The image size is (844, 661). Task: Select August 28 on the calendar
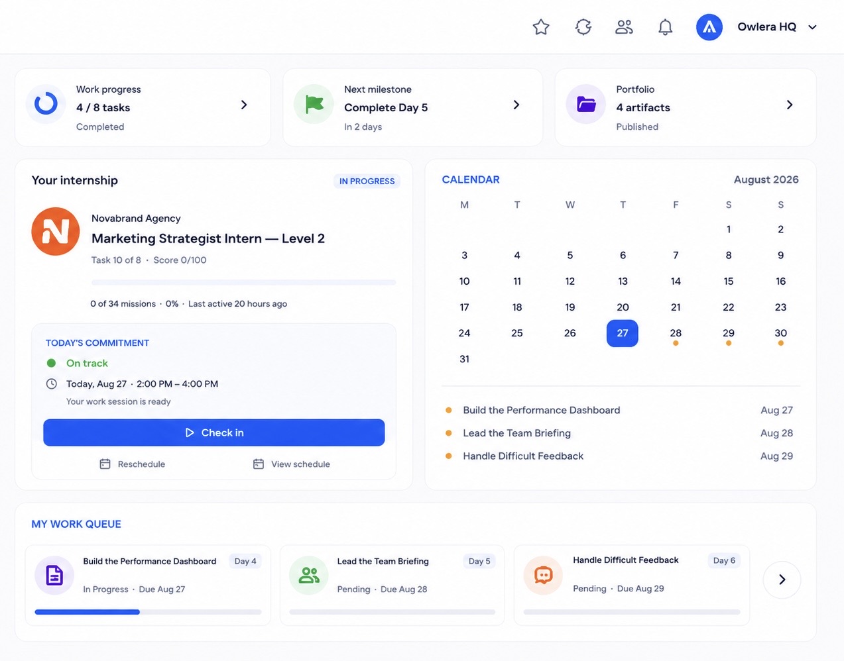[x=676, y=333]
